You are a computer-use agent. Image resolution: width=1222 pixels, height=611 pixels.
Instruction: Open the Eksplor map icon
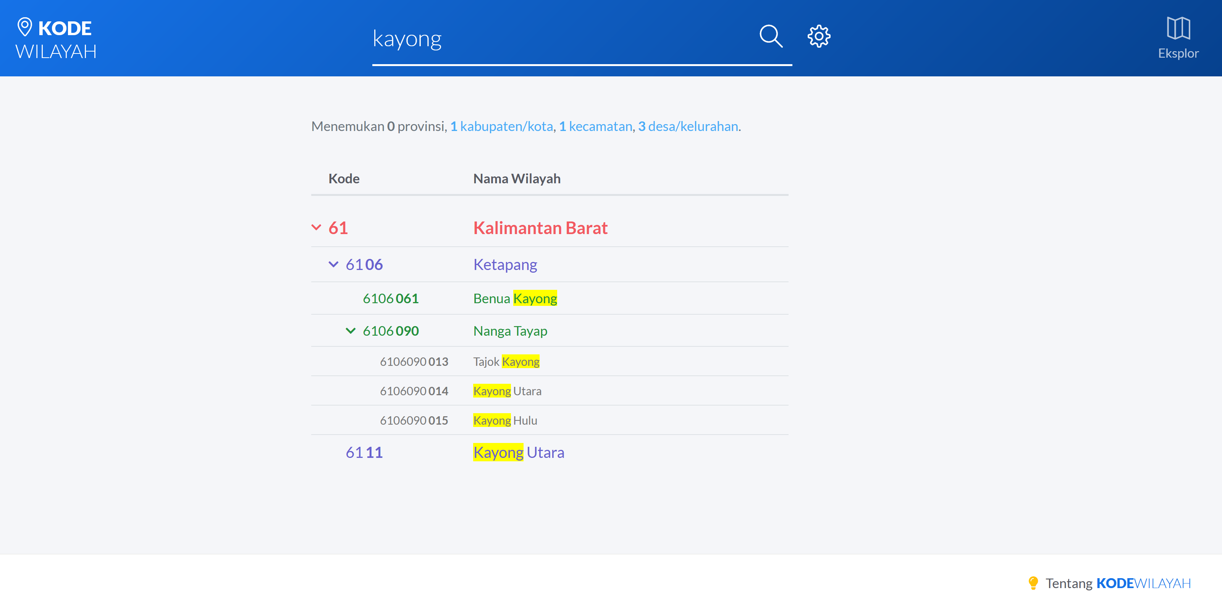(1178, 29)
